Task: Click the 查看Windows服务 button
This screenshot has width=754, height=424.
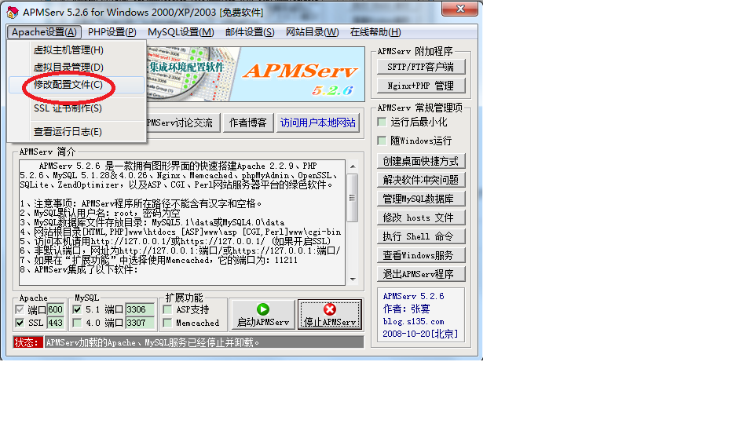Action: tap(421, 255)
